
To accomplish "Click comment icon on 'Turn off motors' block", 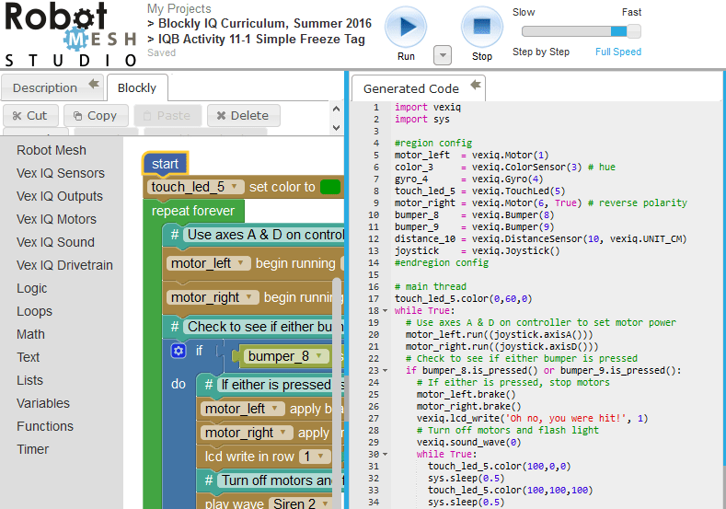I will 209,480.
